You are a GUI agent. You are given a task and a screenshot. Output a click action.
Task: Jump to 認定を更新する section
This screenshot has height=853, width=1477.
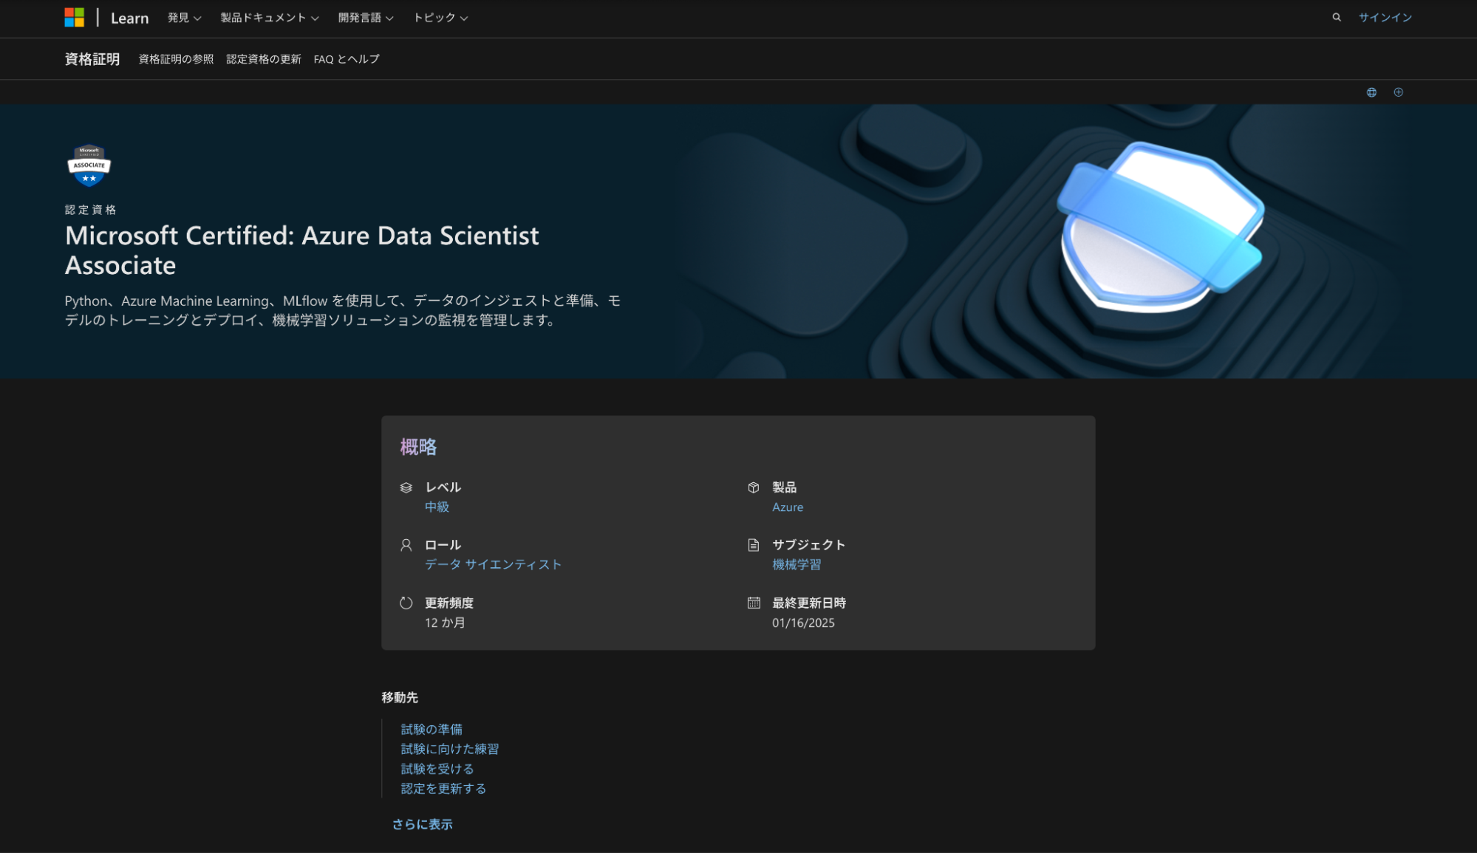443,789
